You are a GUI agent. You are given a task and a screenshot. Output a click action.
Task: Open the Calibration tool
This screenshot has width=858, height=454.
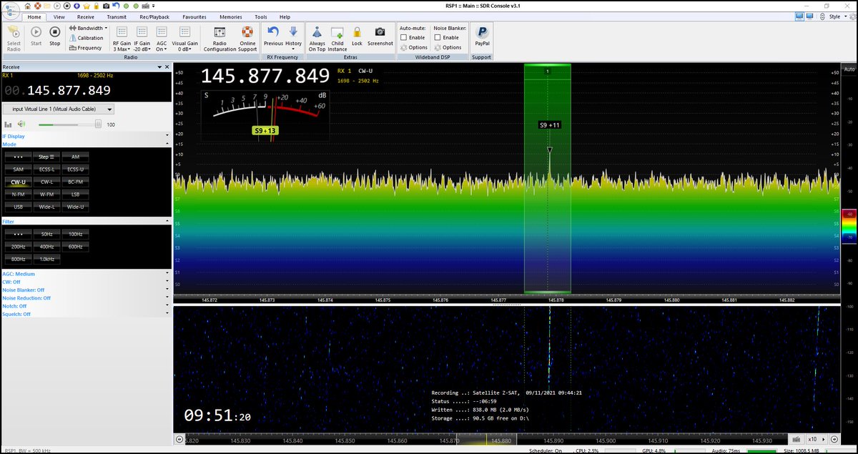[x=86, y=38]
